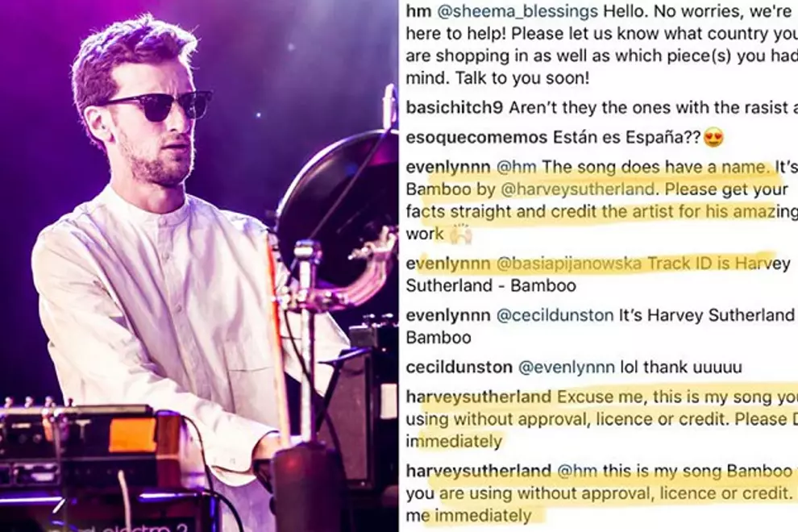Open the esoquecomemos commenter profile

click(x=476, y=138)
